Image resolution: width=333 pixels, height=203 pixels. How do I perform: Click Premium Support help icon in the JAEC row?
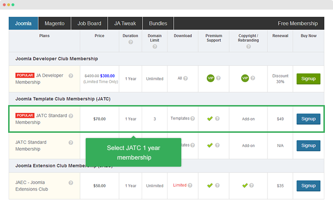217,185
